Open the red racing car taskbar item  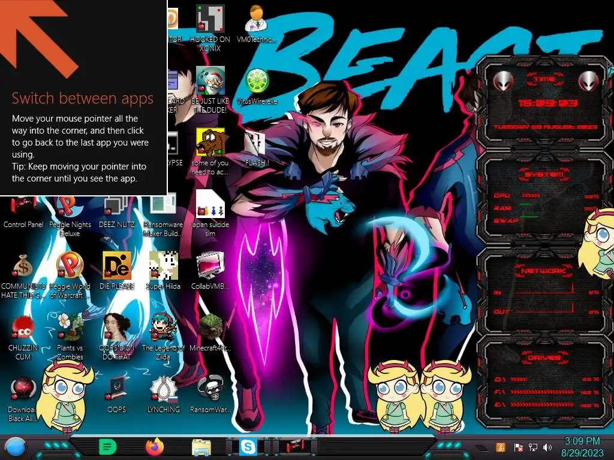pyautogui.click(x=295, y=447)
